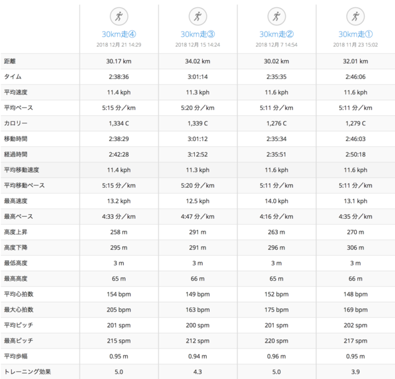Select the 高度上昇 row label

[x=16, y=232]
